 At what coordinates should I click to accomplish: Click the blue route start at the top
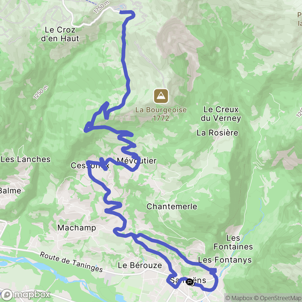coord(121,12)
